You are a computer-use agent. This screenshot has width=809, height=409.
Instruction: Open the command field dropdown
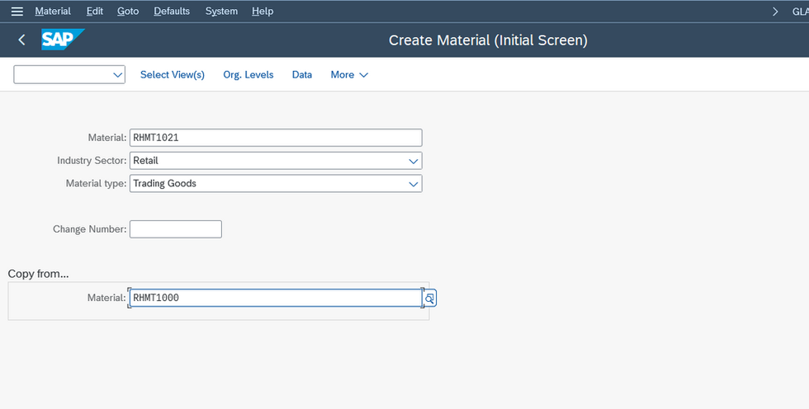click(117, 75)
